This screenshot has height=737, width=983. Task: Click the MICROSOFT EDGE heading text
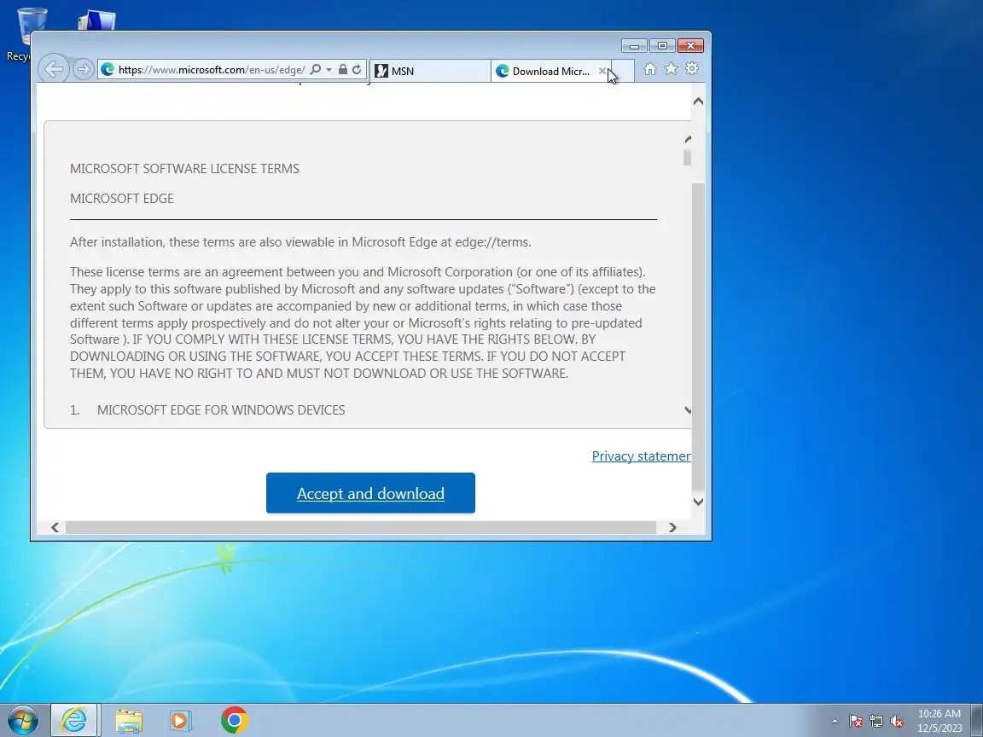[x=122, y=199]
